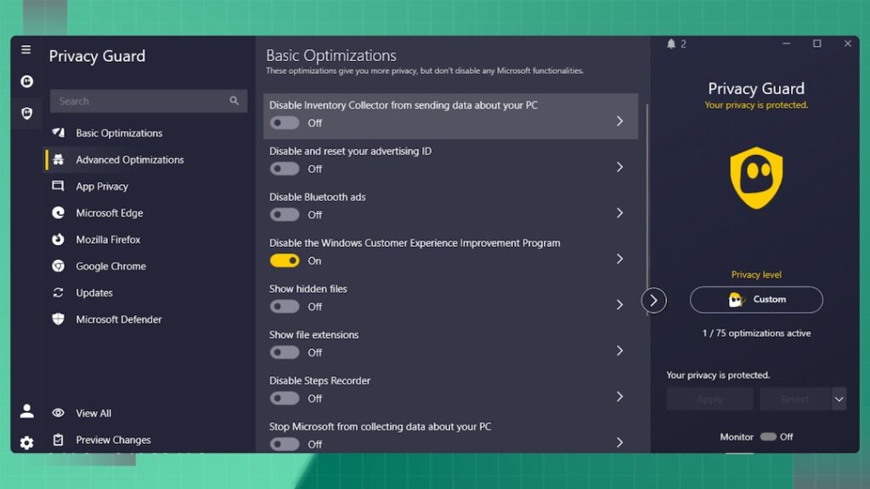Click the search magnifier icon
This screenshot has width=870, height=489.
tap(234, 101)
